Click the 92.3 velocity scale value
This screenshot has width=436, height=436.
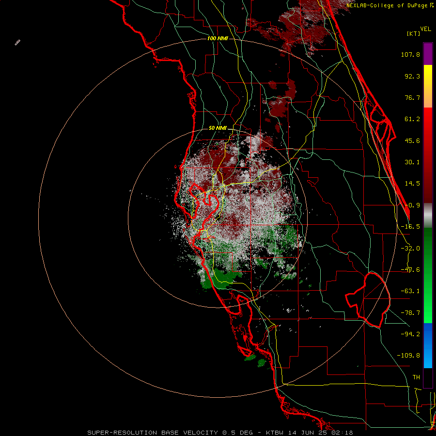[x=412, y=76]
